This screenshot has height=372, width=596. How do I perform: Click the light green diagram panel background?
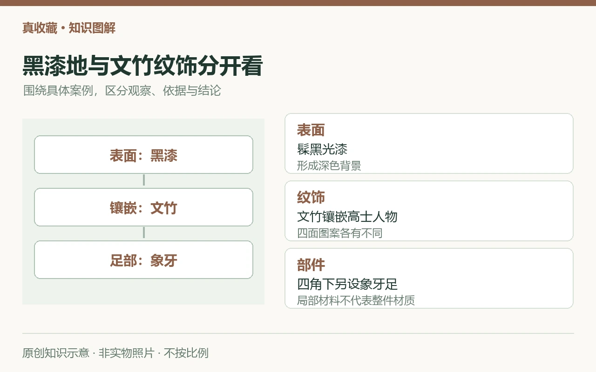(x=143, y=292)
